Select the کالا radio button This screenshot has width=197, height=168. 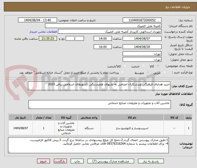pyautogui.click(x=158, y=66)
